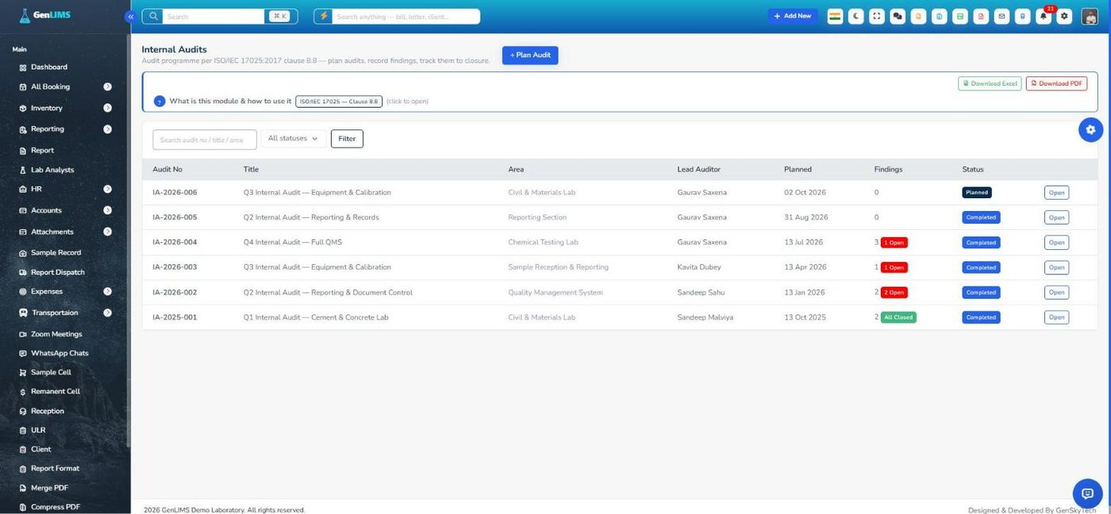1111x514 pixels.
Task: Expand the Expenses submenu arrow
Action: [x=107, y=291]
